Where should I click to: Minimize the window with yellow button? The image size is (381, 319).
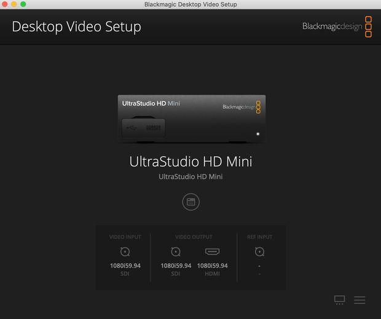(14, 4)
